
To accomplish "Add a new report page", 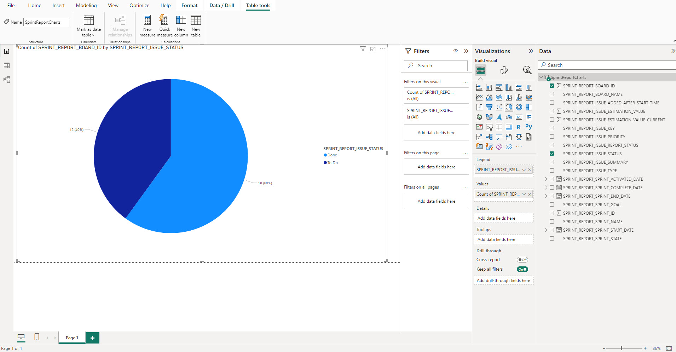I will pyautogui.click(x=92, y=338).
